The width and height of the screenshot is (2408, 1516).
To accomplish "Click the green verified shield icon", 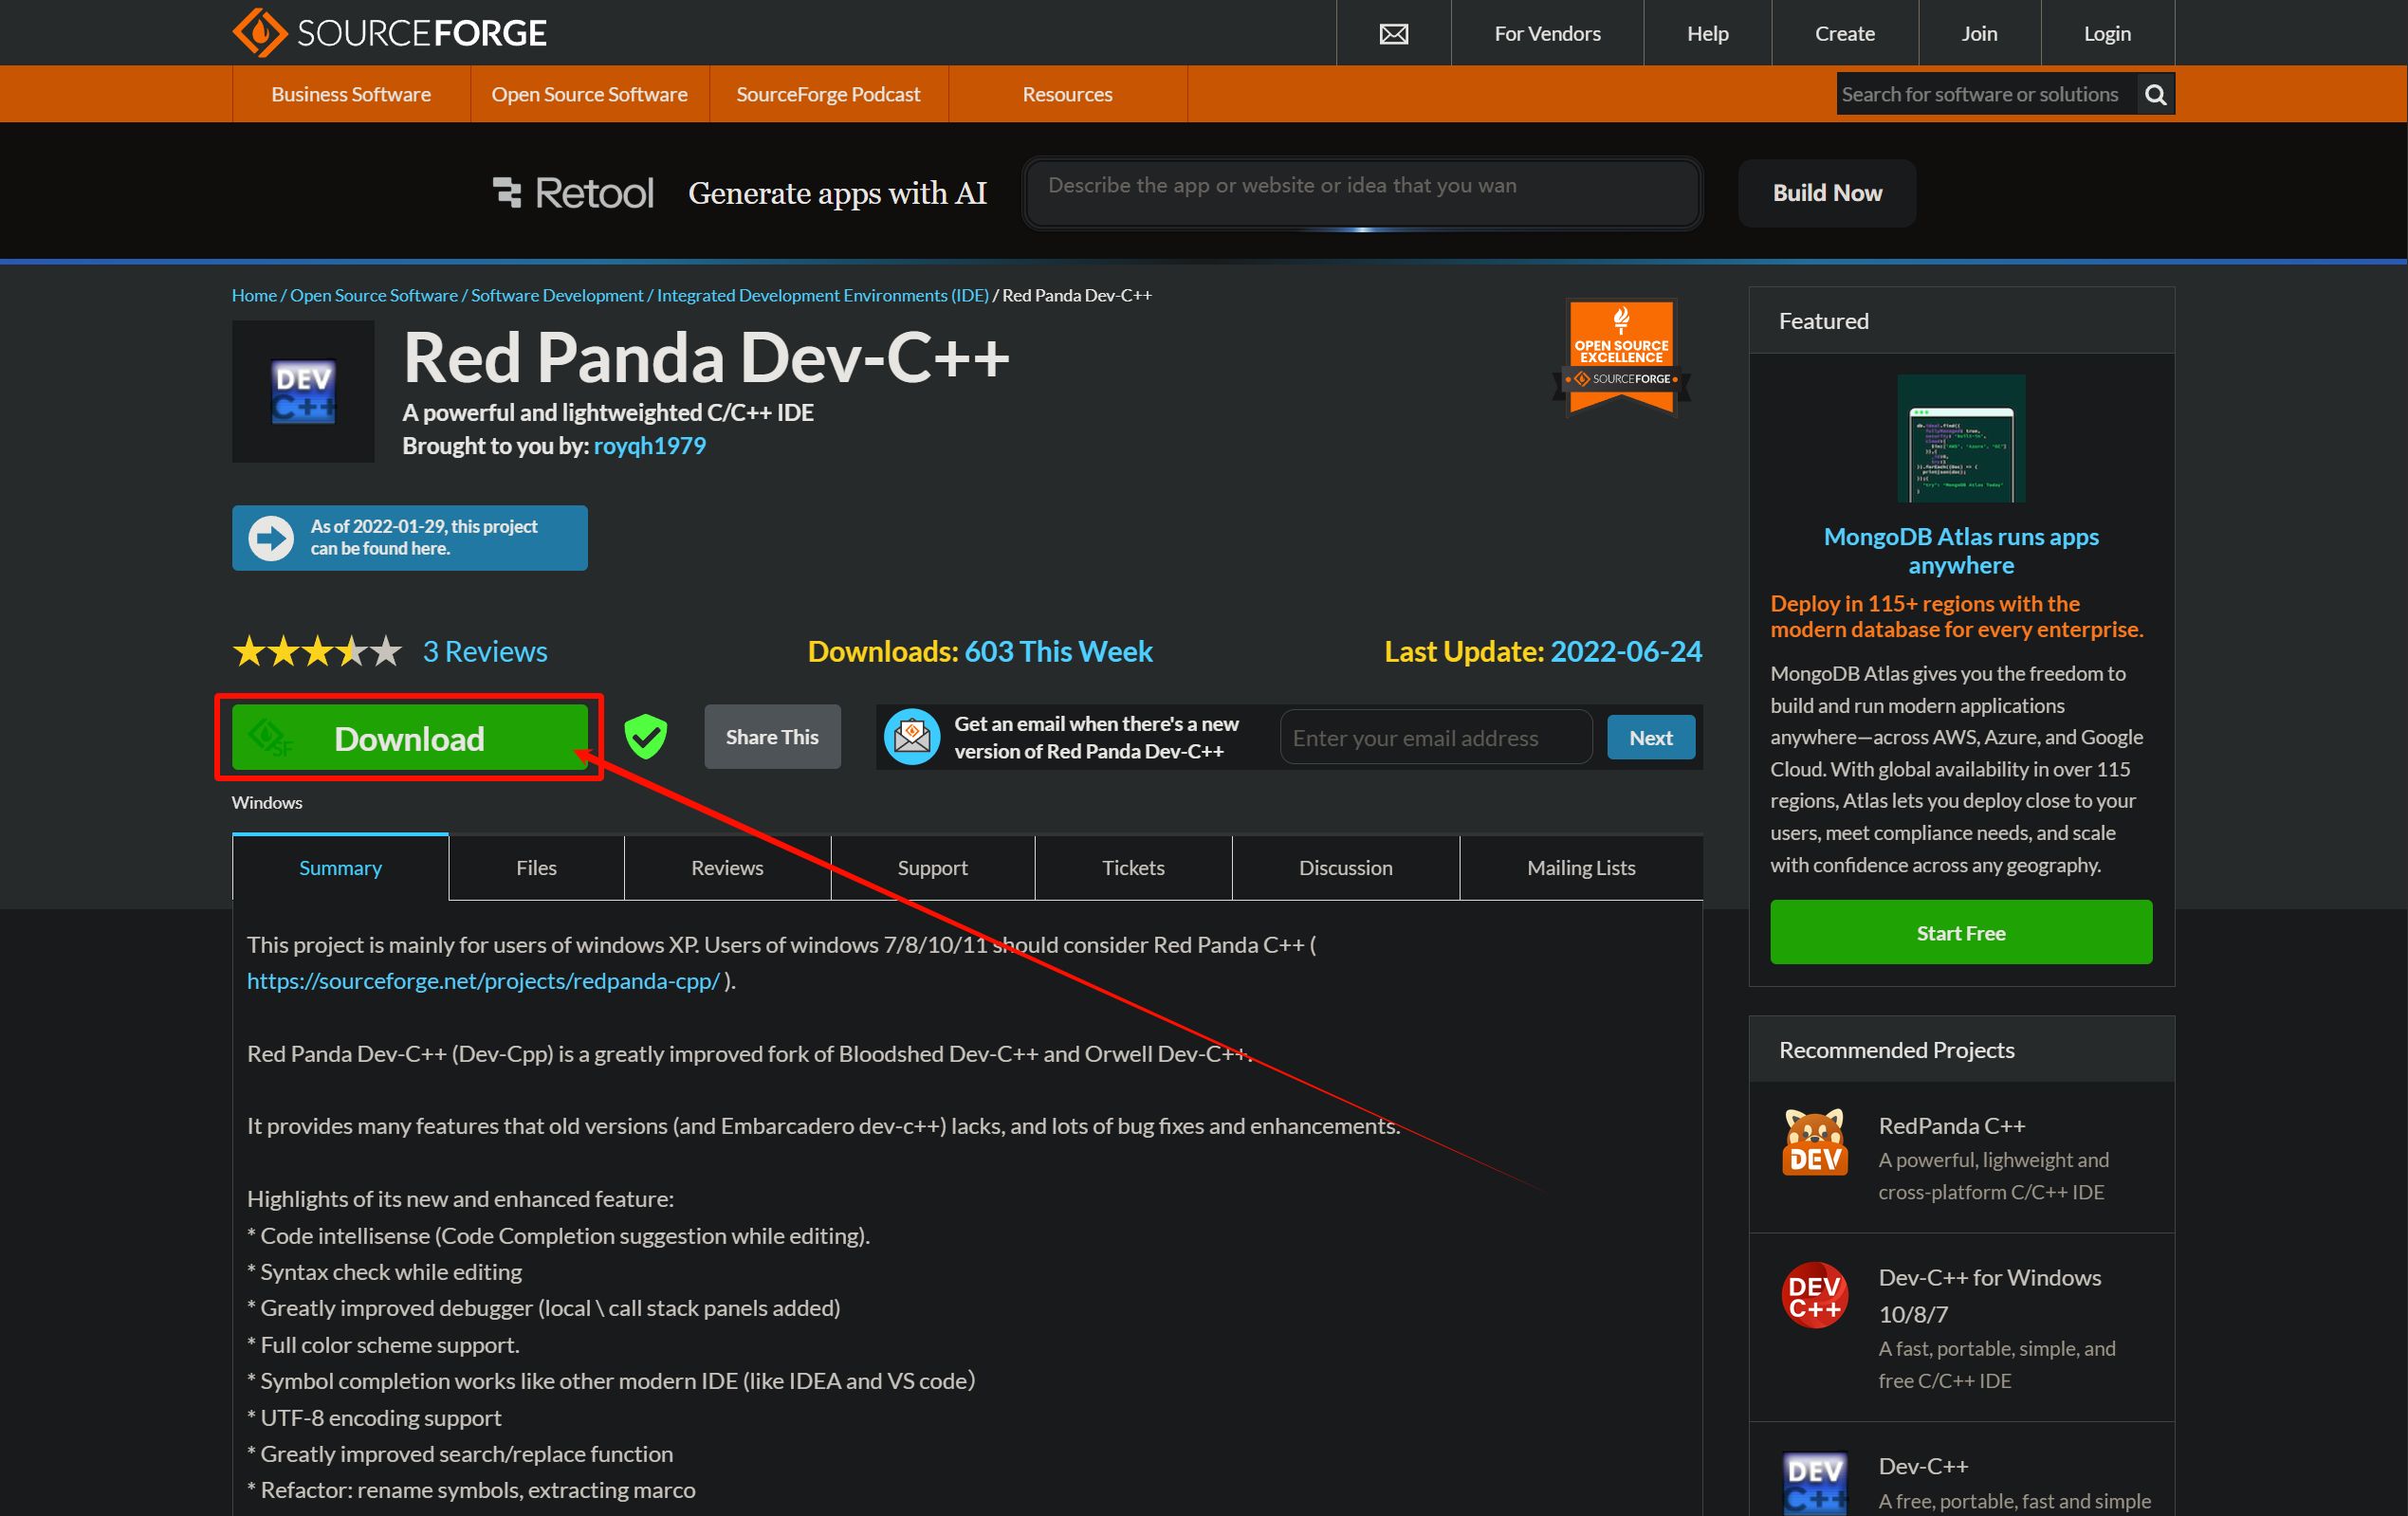I will [646, 737].
